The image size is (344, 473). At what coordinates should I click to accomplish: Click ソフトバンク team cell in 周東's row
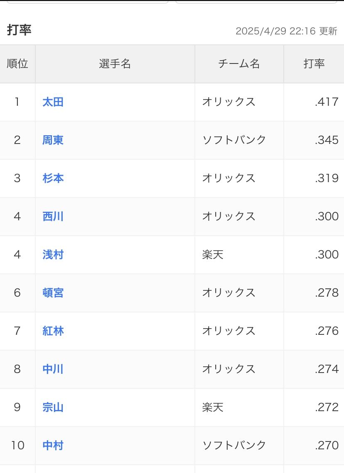234,140
